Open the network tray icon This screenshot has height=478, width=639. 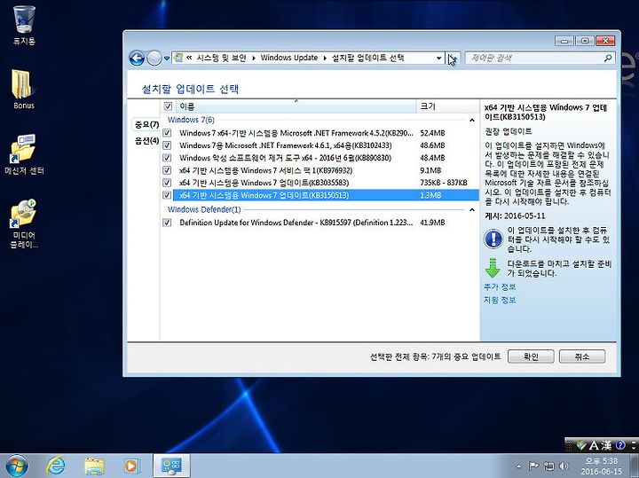tap(549, 466)
